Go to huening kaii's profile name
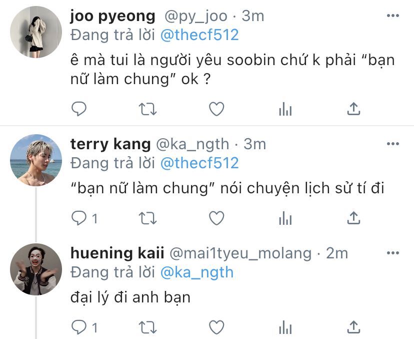 coord(117,253)
